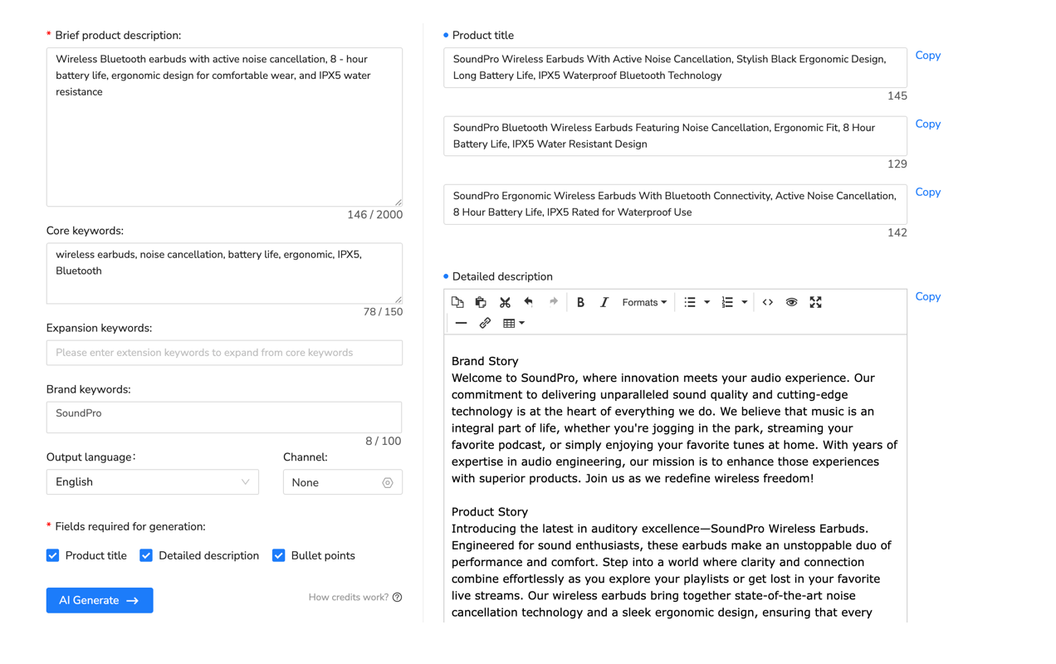
Task: Open source code view
Action: [768, 302]
